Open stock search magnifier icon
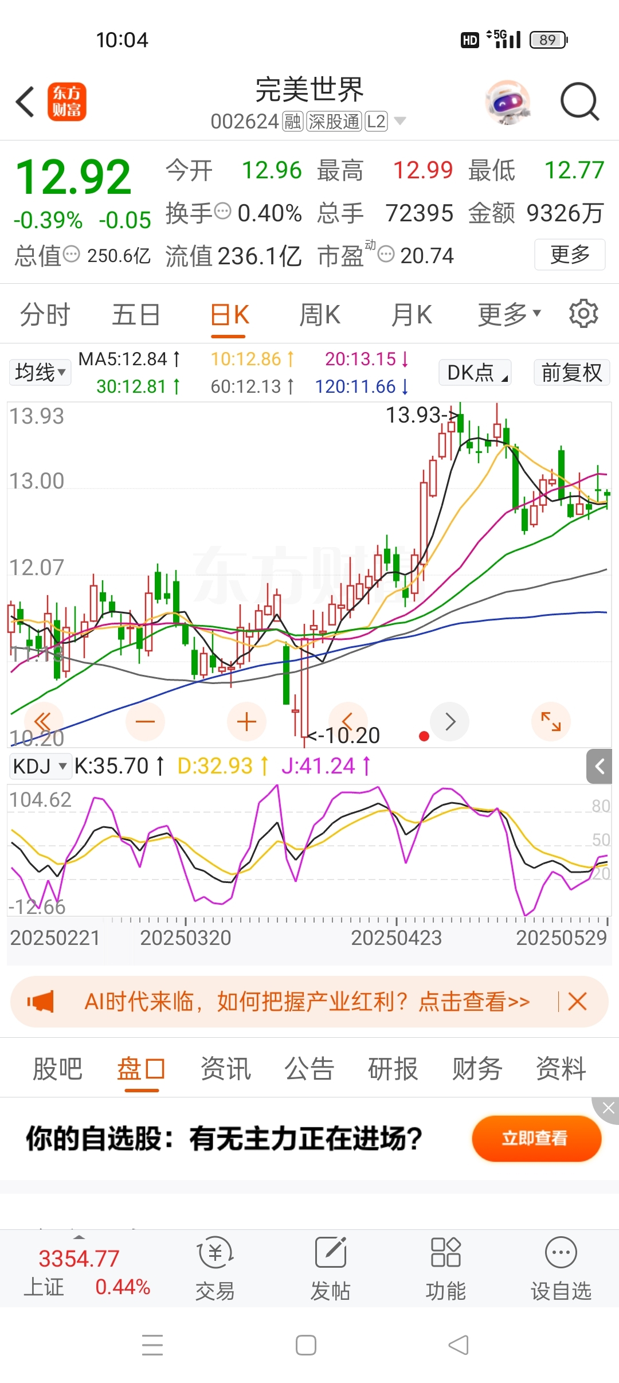 click(579, 102)
